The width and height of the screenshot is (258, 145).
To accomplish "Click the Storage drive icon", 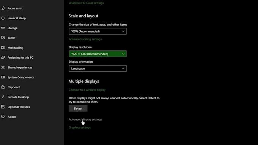I will (3, 28).
